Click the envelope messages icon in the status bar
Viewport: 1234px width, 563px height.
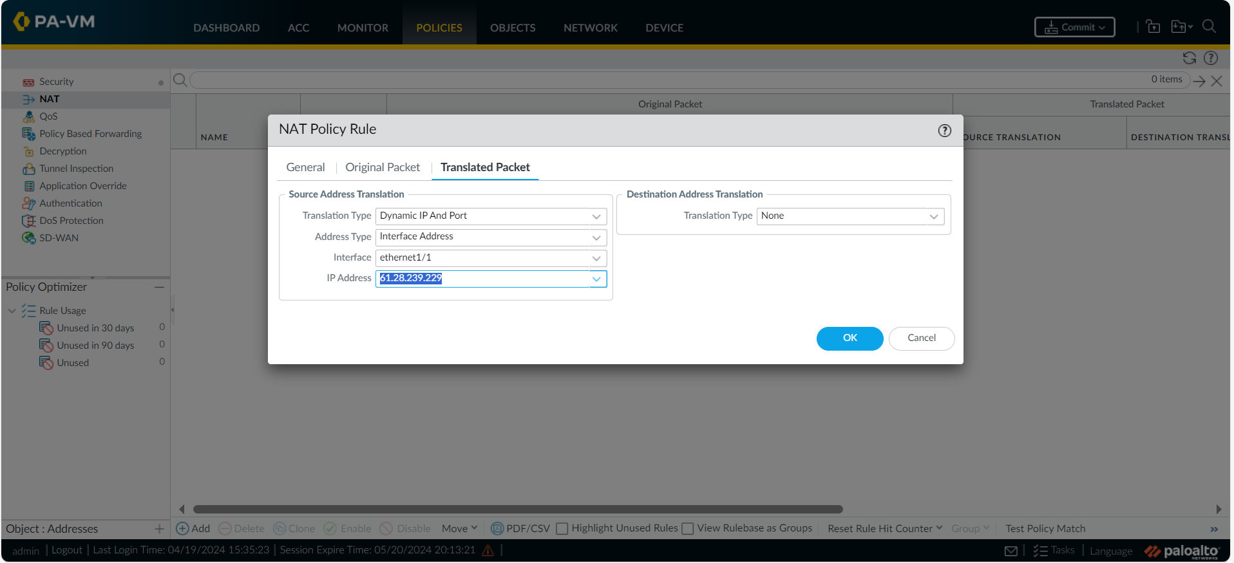(x=1011, y=551)
